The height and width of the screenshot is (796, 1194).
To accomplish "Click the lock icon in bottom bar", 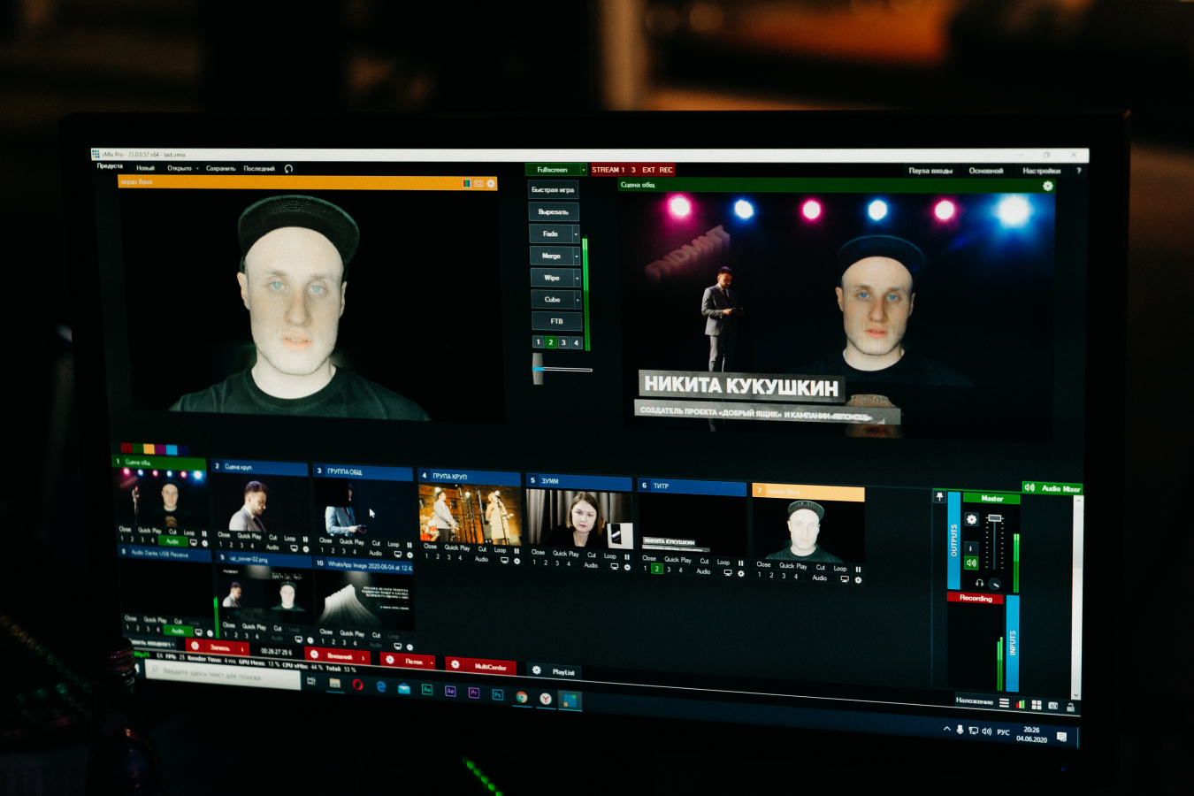I will click(1071, 707).
